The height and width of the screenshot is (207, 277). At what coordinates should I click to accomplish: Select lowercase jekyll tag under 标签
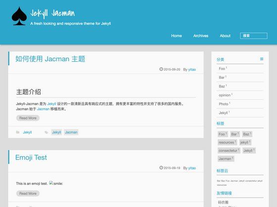coord(245,142)
